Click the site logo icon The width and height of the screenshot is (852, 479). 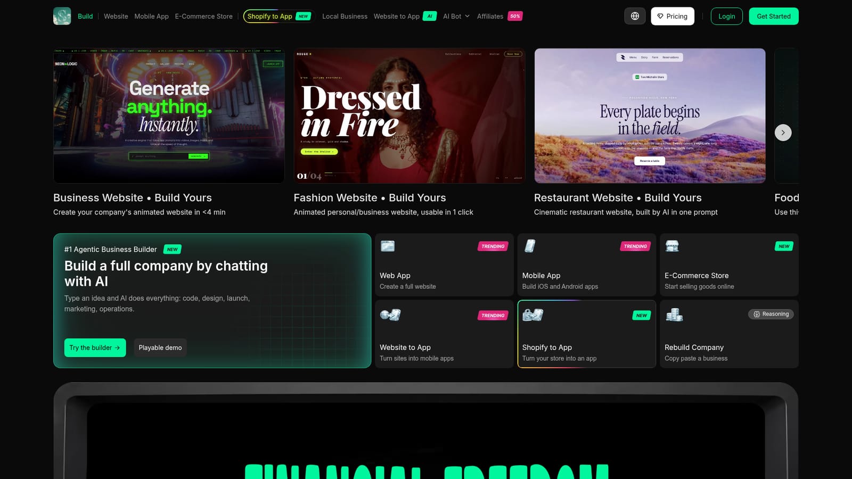[62, 16]
